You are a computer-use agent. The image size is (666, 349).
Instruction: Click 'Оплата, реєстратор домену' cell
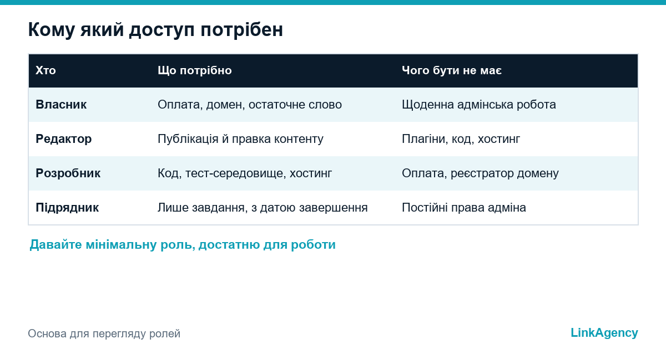[480, 173]
